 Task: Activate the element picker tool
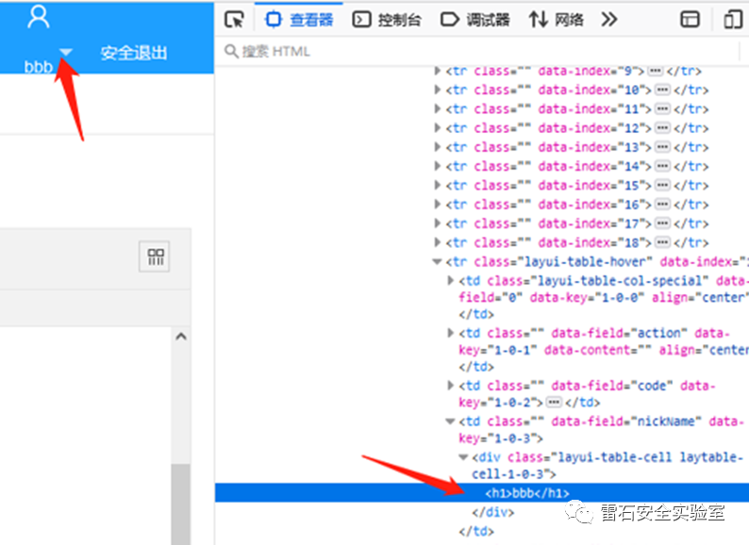(x=235, y=19)
